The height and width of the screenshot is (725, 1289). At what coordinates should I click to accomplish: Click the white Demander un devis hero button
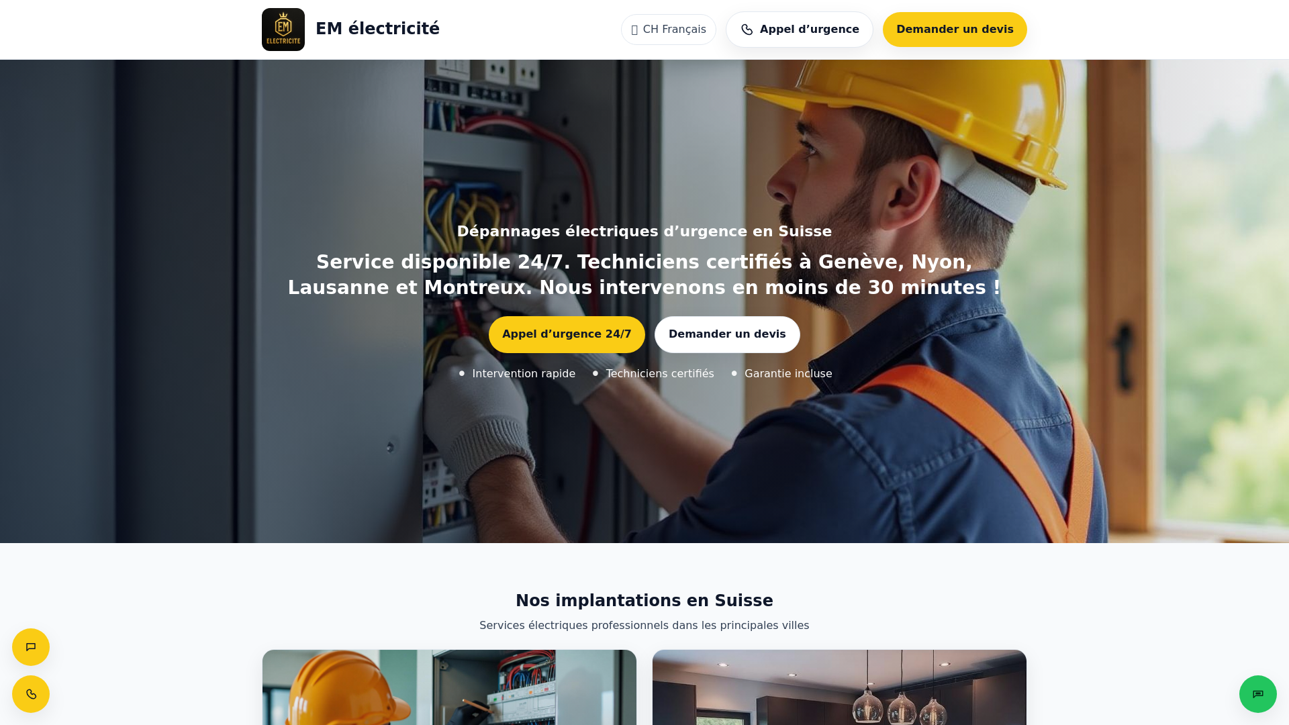(727, 334)
